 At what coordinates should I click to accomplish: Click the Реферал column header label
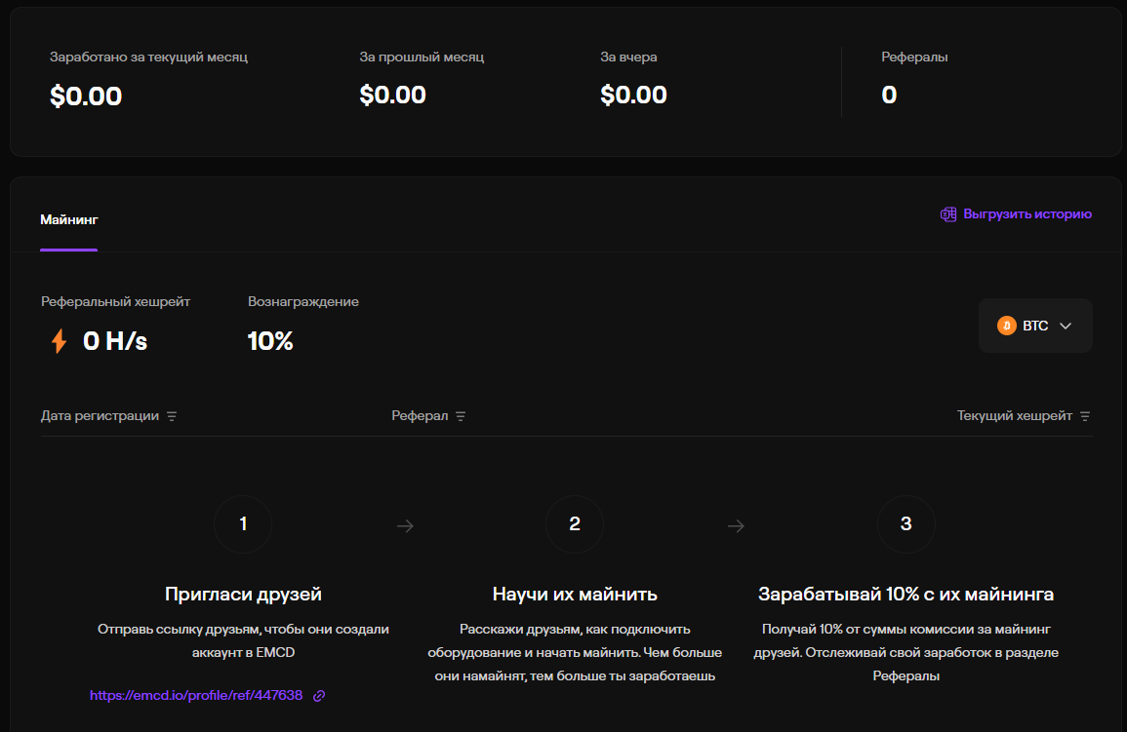tap(420, 416)
